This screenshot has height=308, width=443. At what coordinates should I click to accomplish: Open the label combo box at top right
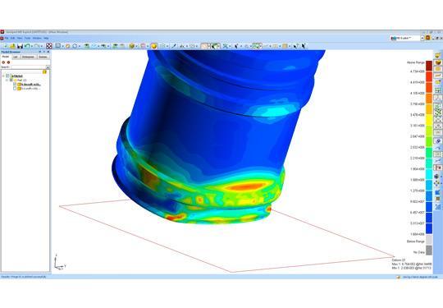click(407, 38)
